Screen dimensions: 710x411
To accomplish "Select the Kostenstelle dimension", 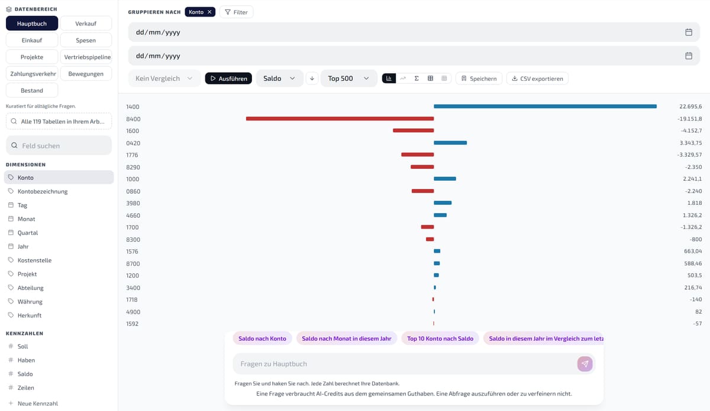I will 59,260.
